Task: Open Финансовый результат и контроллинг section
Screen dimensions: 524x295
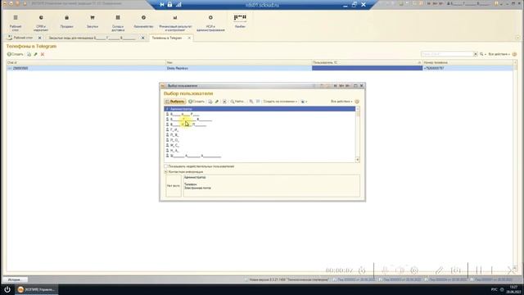Action: pyautogui.click(x=175, y=22)
